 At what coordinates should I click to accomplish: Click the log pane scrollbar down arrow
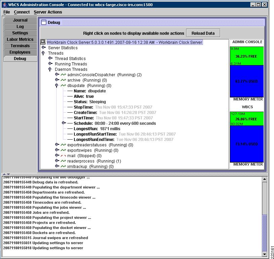[x=265, y=254]
